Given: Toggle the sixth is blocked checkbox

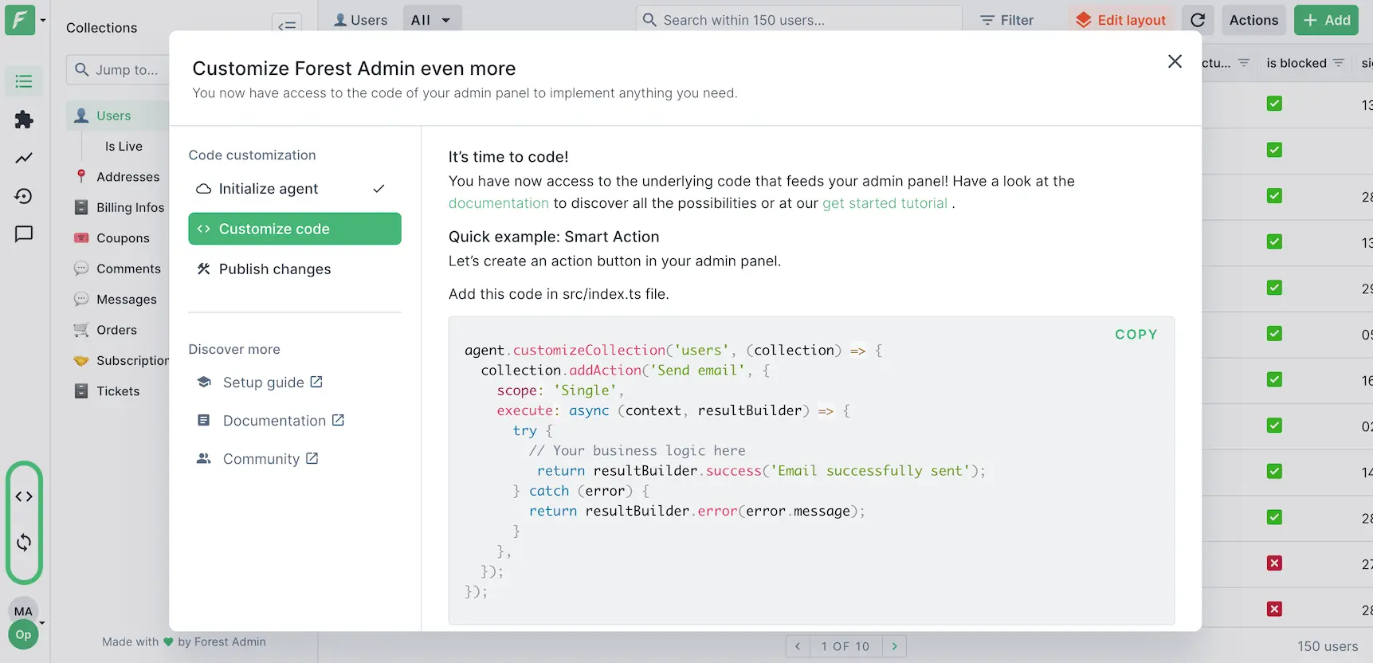Looking at the screenshot, I should click(x=1274, y=334).
